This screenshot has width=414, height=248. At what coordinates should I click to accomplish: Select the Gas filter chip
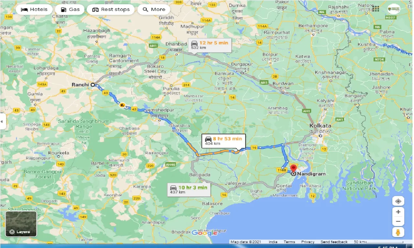click(70, 9)
